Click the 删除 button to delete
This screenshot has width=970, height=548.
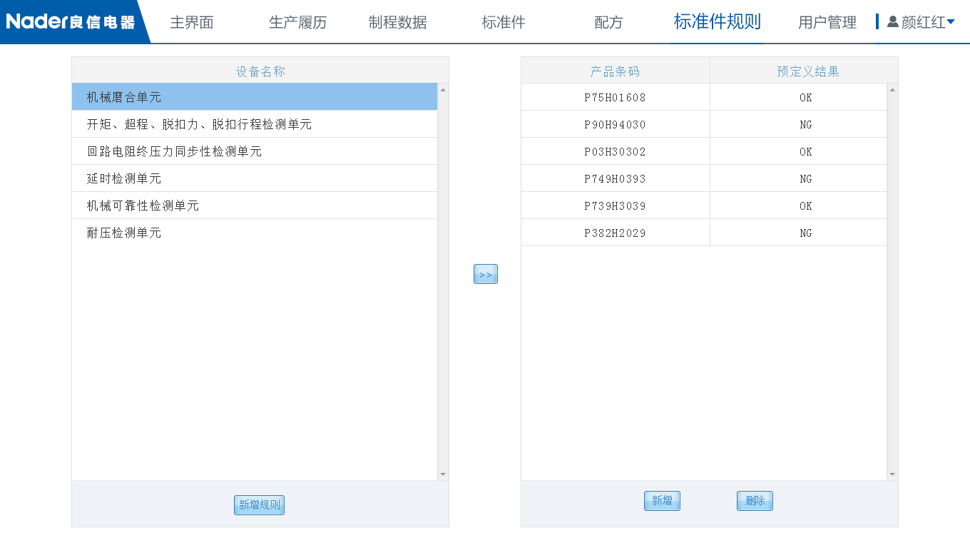tap(754, 500)
